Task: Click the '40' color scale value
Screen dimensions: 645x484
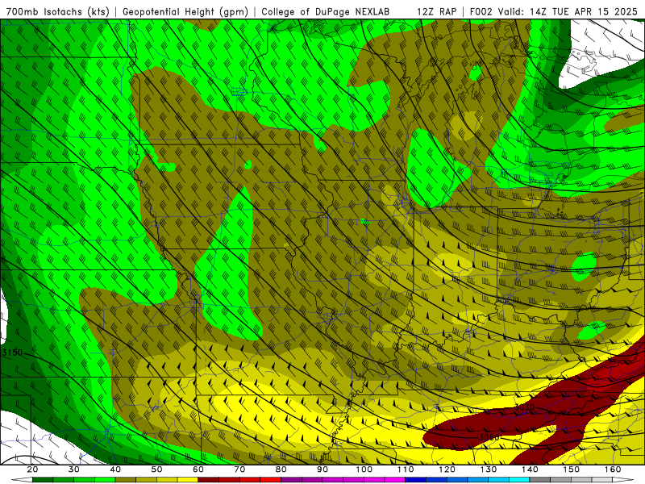Action: (x=115, y=469)
